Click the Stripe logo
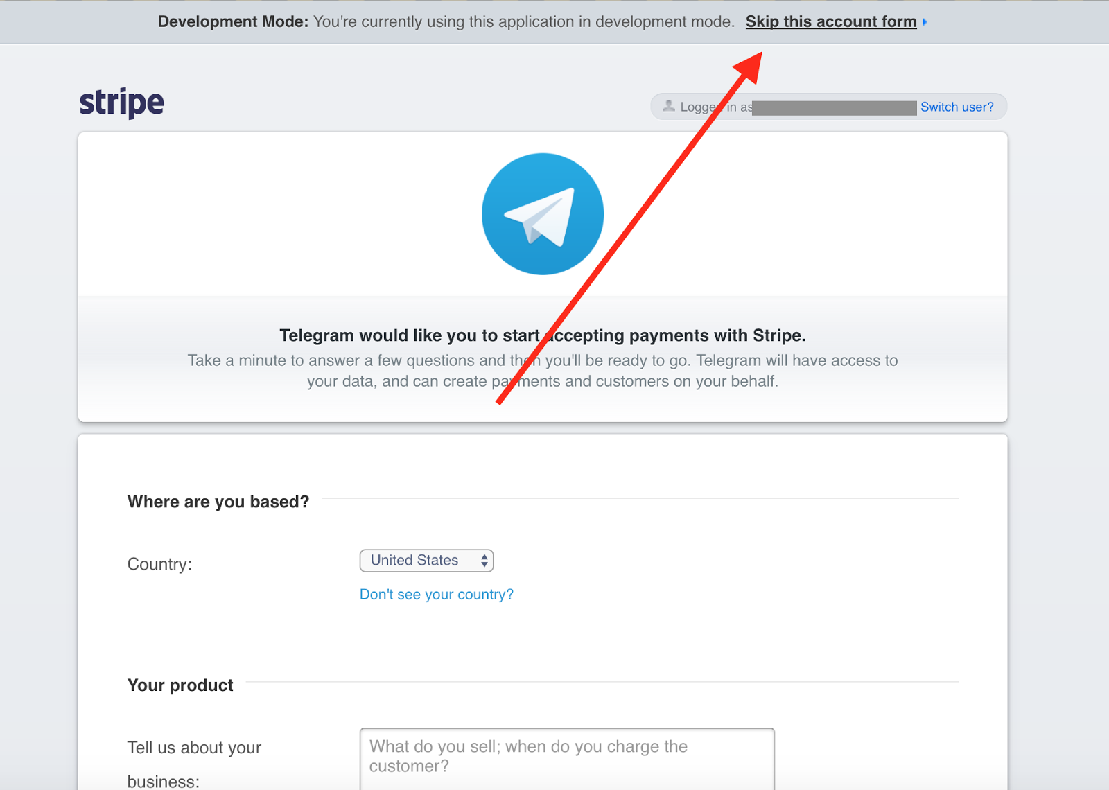This screenshot has height=790, width=1109. tap(121, 103)
